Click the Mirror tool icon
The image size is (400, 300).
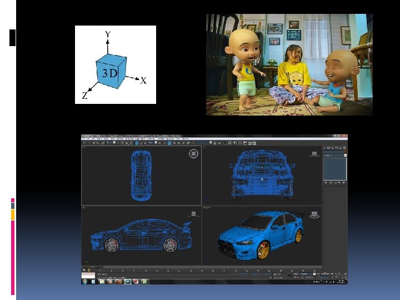(216, 143)
